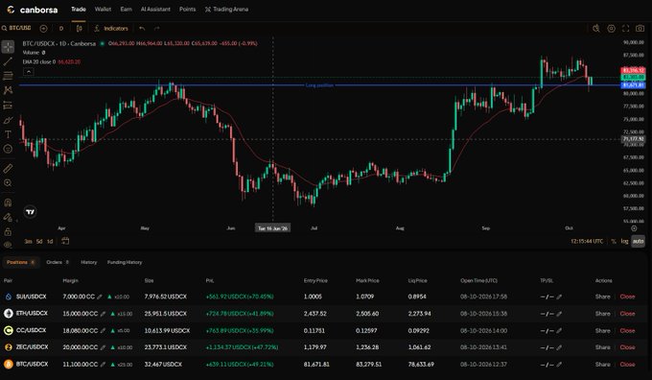Open the AI Assistant page
652x380 pixels.
tap(155, 10)
